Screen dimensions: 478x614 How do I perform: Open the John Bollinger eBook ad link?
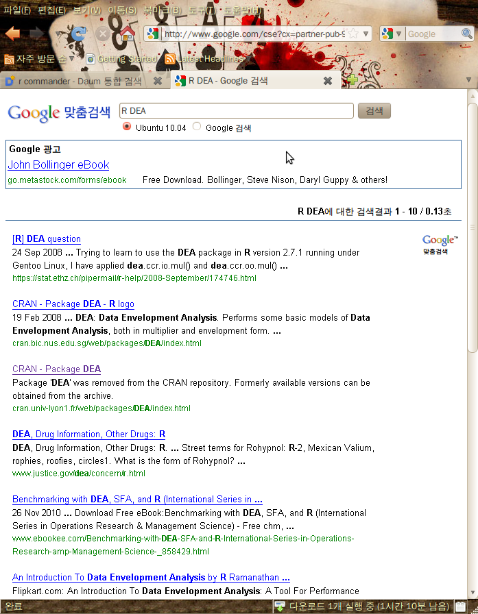(x=58, y=165)
